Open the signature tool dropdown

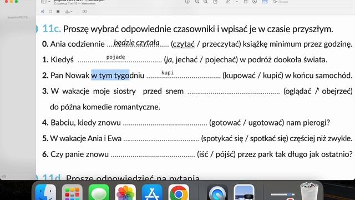click(x=69, y=12)
